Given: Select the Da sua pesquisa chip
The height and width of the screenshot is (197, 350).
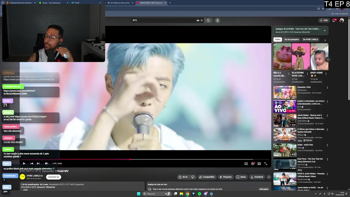Looking at the screenshot, I should [x=291, y=39].
